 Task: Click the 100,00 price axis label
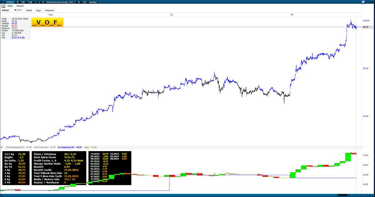[x=366, y=21]
